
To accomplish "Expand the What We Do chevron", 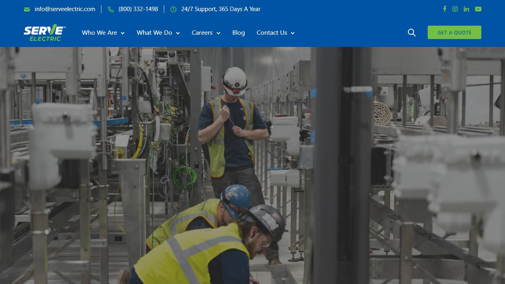I will click(178, 33).
